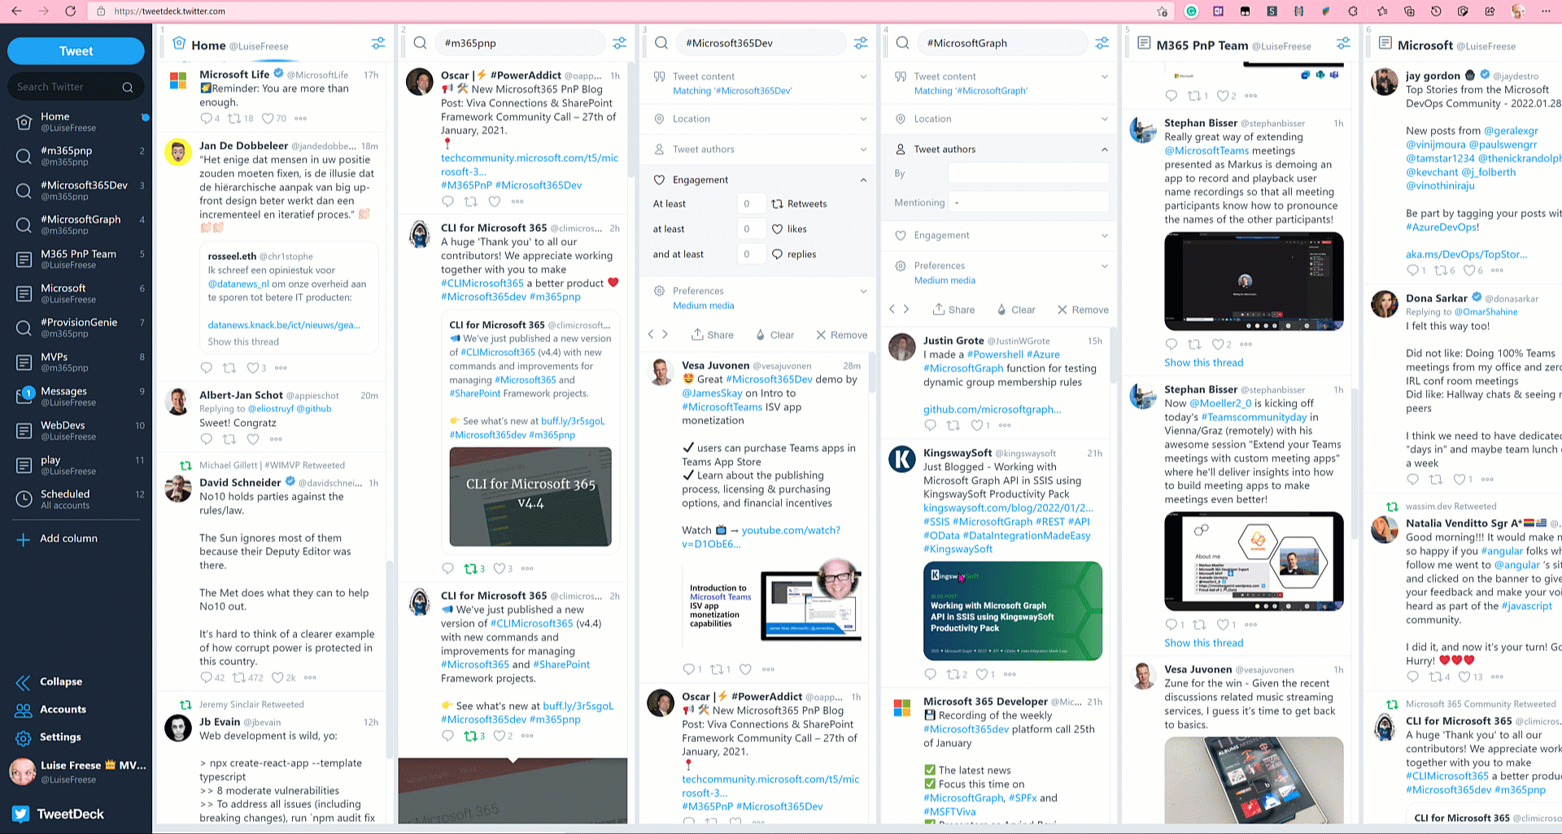This screenshot has height=834, width=1562.
Task: Share the #Microsoft365Dev column
Action: tap(713, 335)
